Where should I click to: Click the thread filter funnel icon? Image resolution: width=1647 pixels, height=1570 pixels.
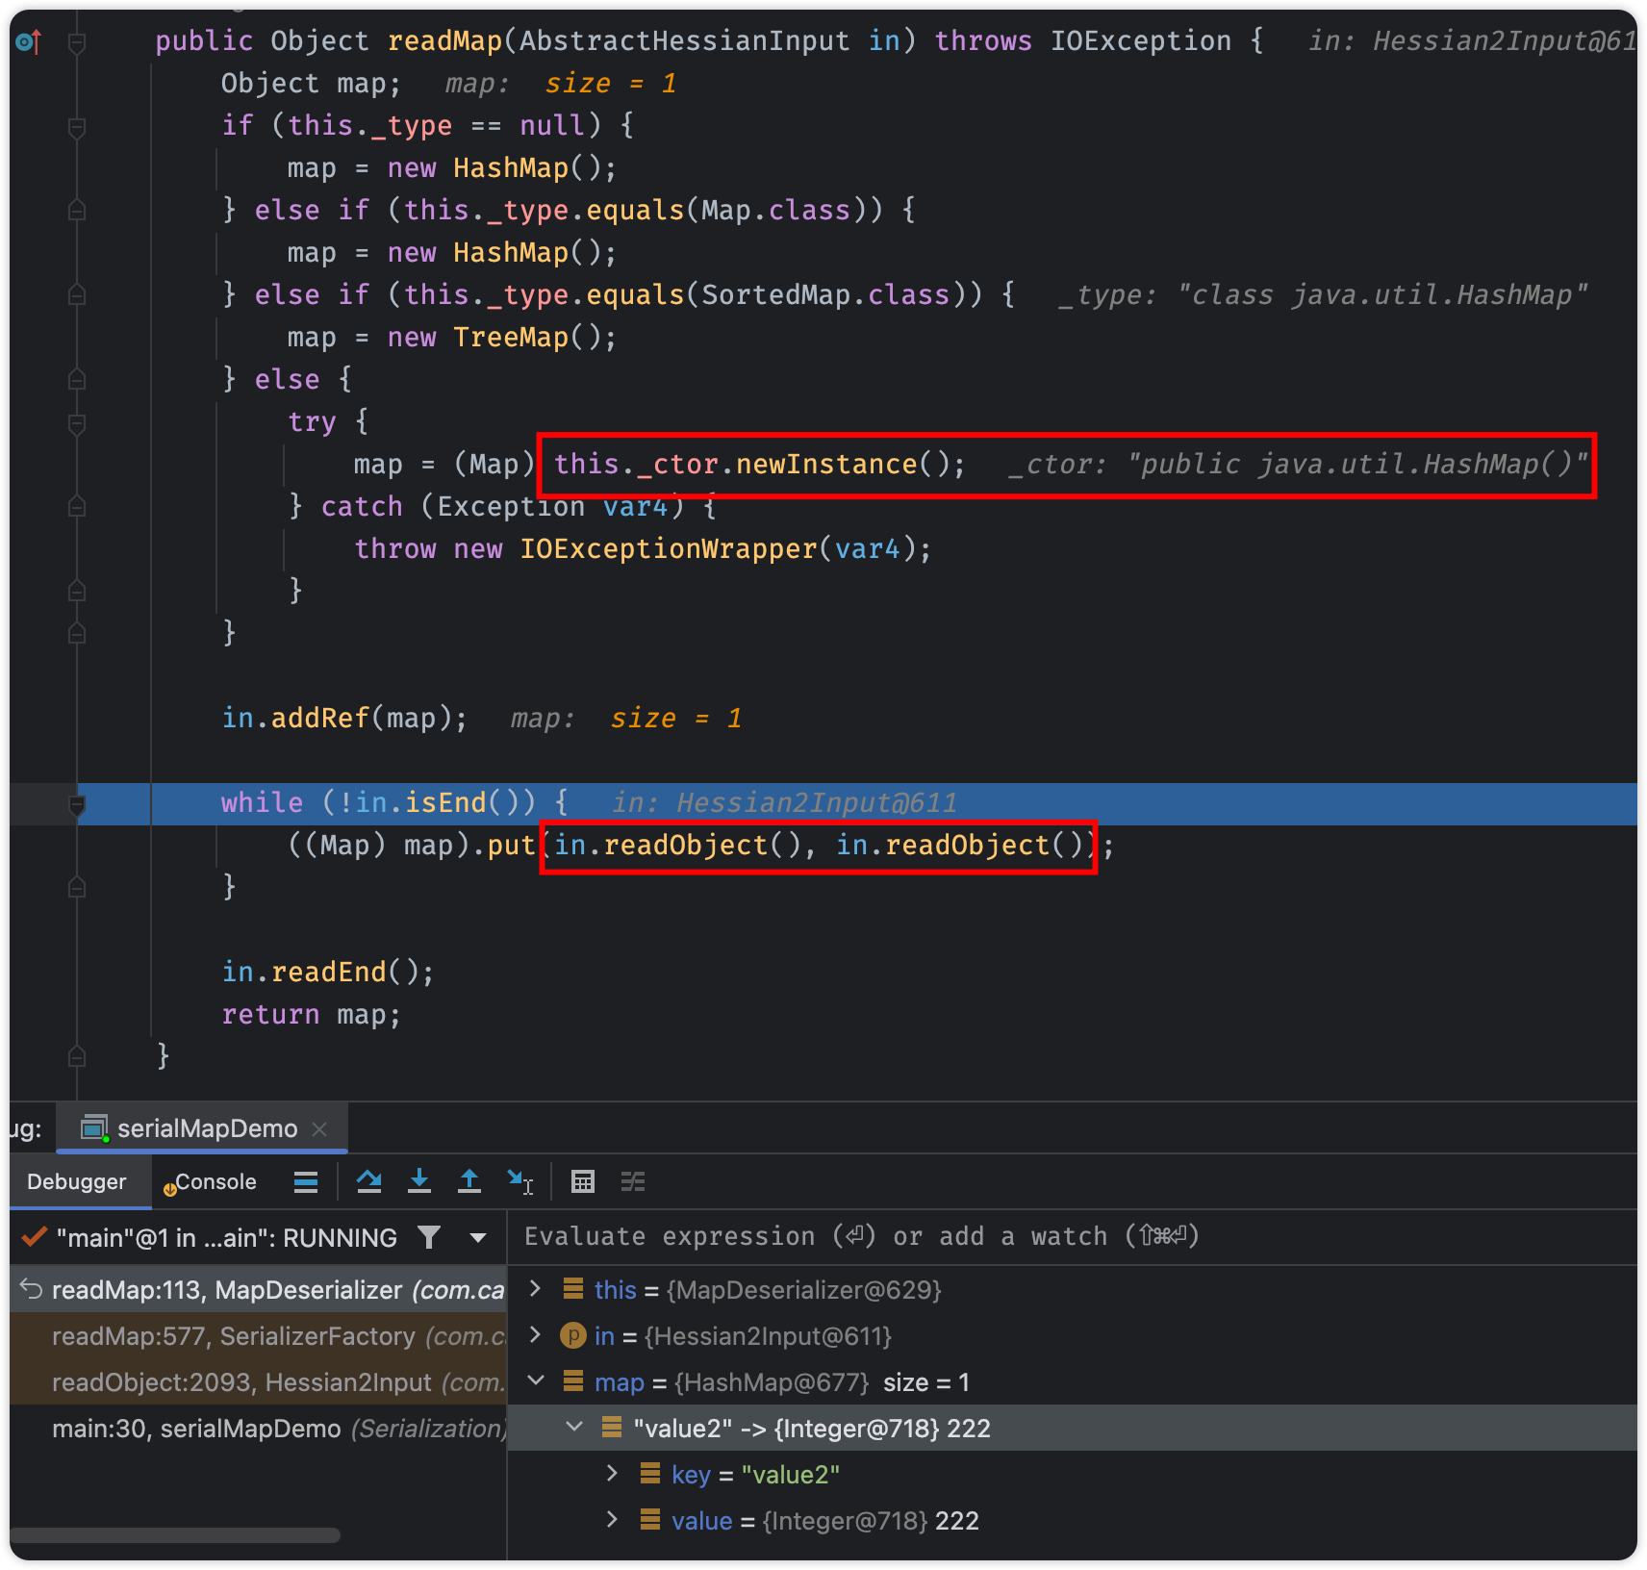[429, 1237]
